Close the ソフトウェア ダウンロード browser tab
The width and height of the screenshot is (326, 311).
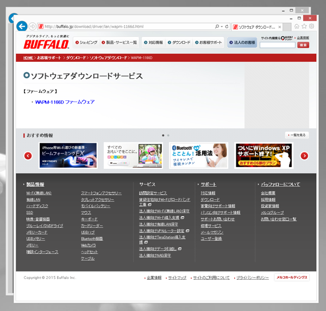click(280, 27)
